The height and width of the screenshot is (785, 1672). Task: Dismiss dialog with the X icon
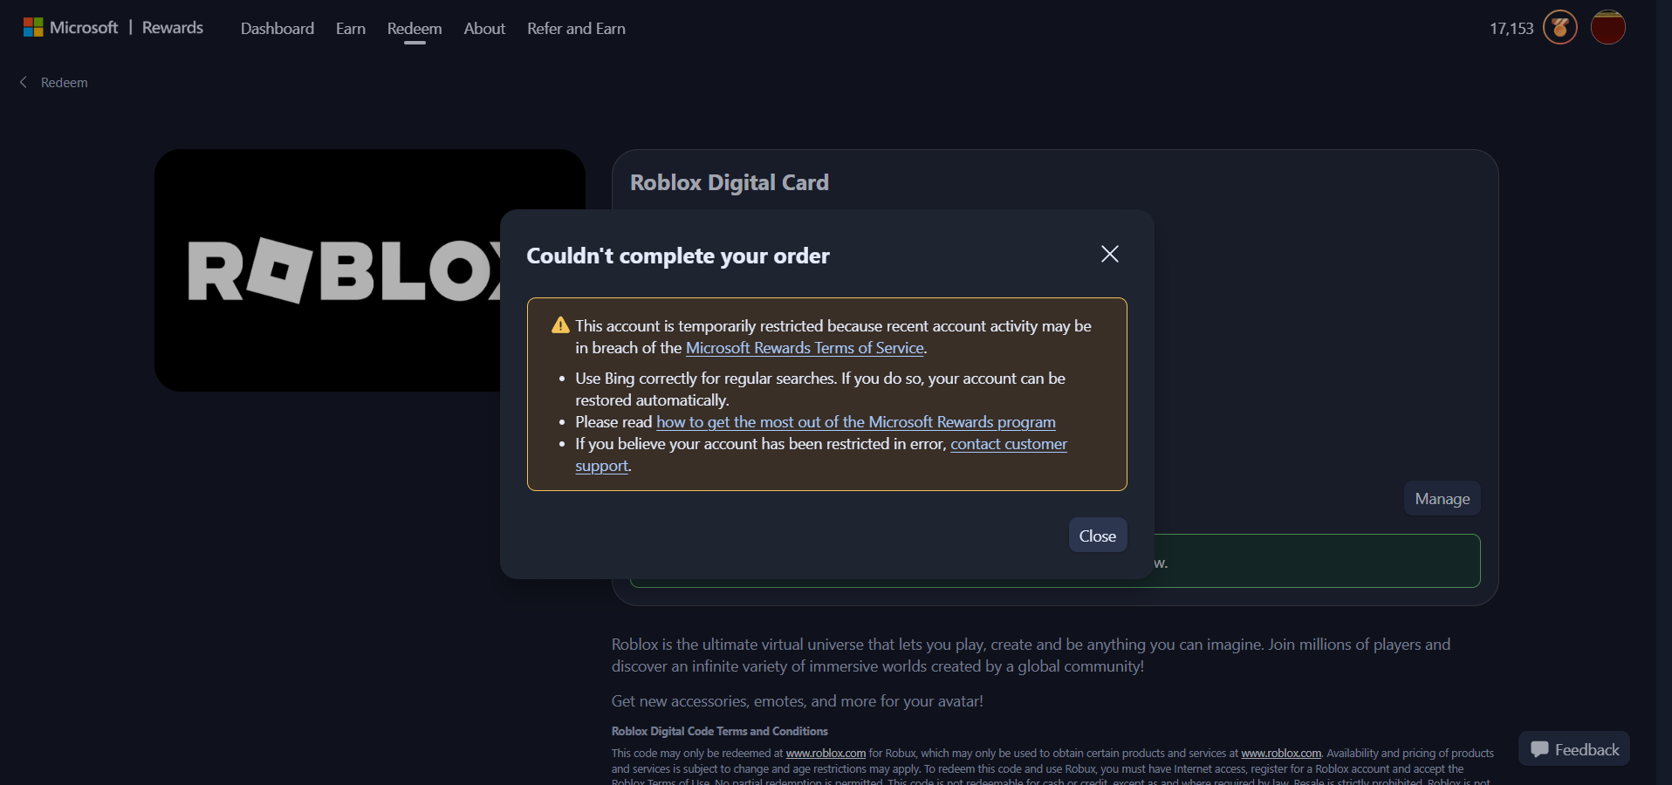tap(1110, 254)
